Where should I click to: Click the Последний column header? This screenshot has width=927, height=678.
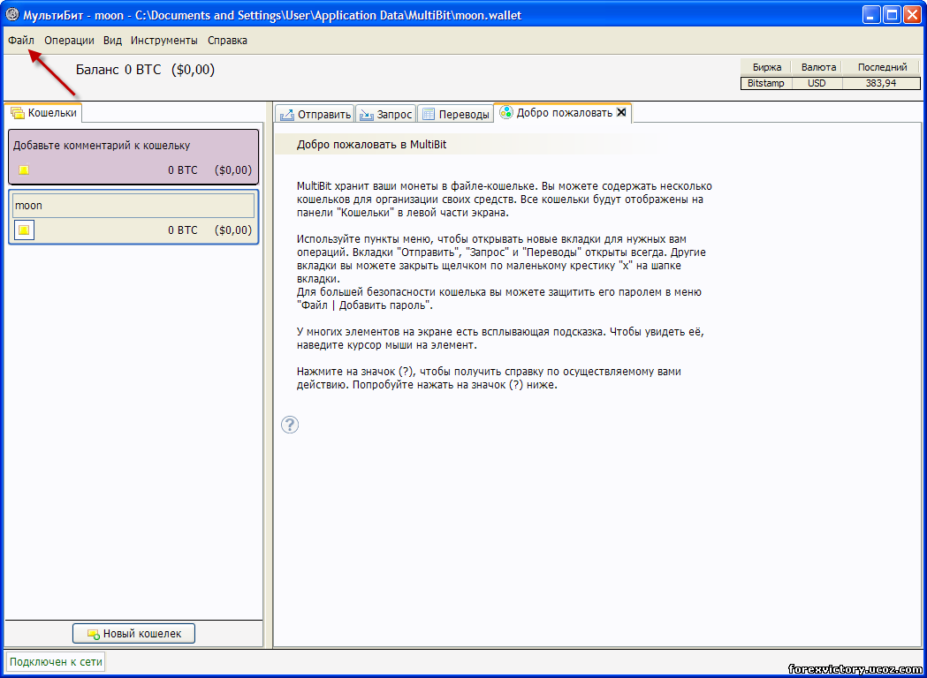[882, 67]
